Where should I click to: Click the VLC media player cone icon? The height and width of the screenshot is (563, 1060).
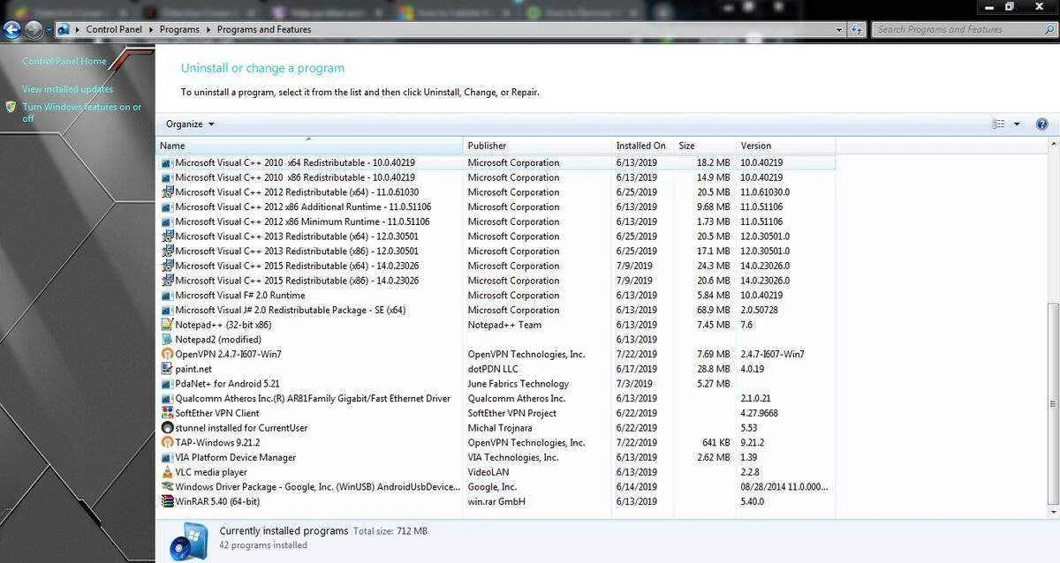[168, 472]
